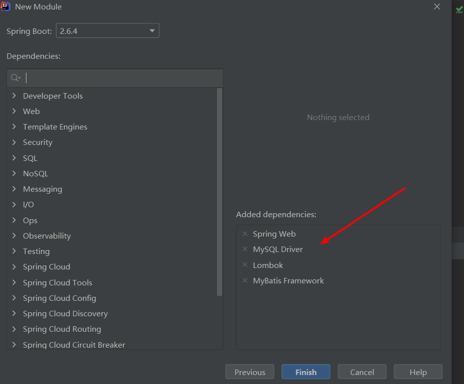Expand the Security category
The width and height of the screenshot is (464, 384).
(x=14, y=142)
